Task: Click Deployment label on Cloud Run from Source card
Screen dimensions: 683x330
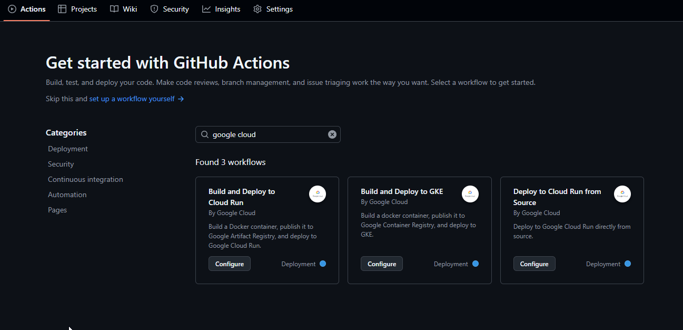Action: coord(603,264)
